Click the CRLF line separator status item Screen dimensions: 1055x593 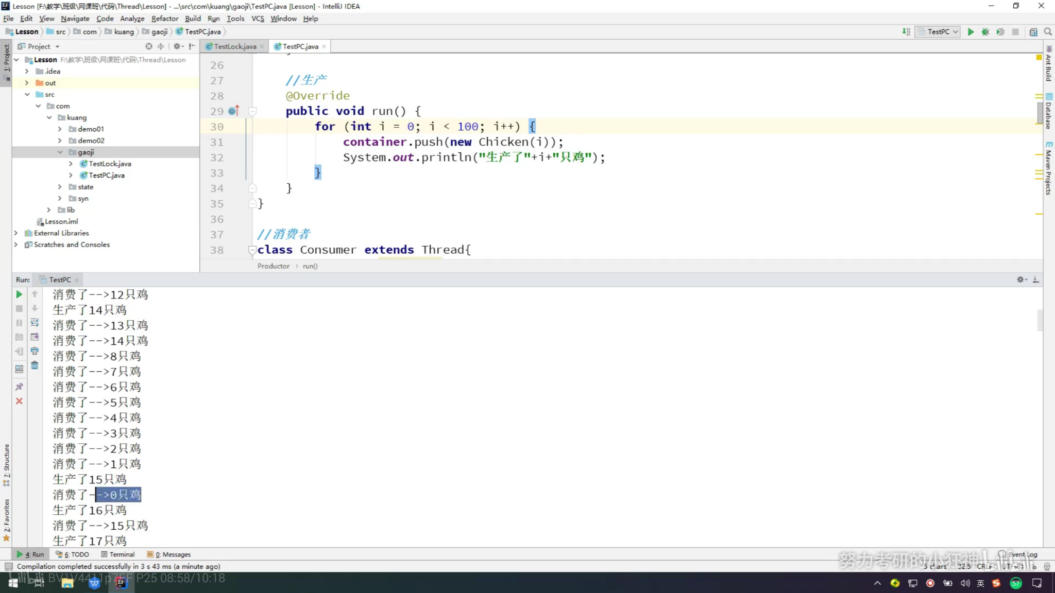tap(985, 566)
